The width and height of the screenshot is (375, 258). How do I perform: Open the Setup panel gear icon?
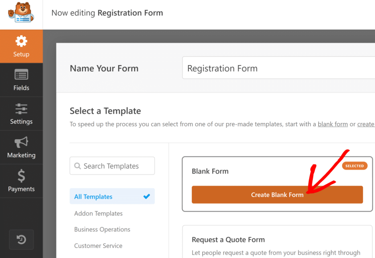pos(21,41)
